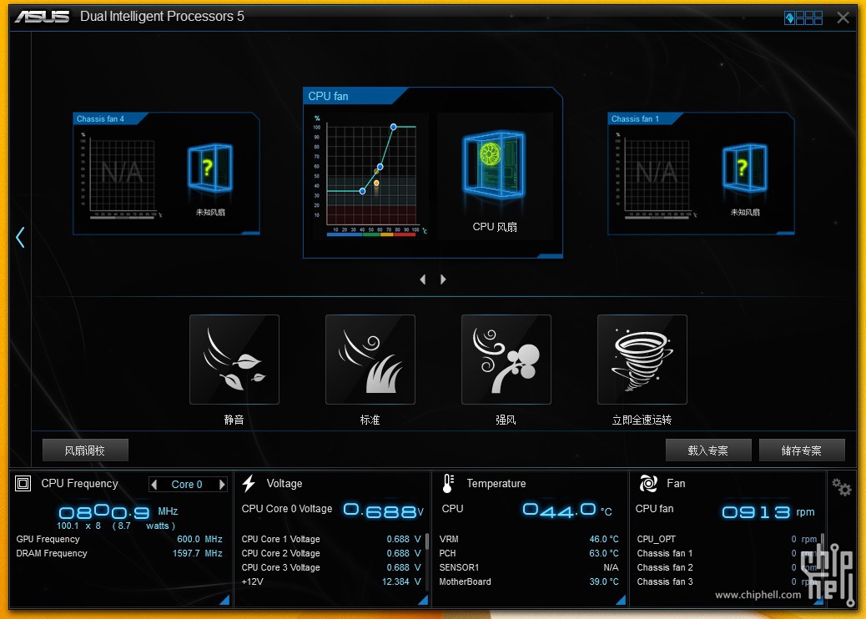Click the middle point of CPU fan curve
Viewport: 866px width, 619px height.
coord(380,166)
